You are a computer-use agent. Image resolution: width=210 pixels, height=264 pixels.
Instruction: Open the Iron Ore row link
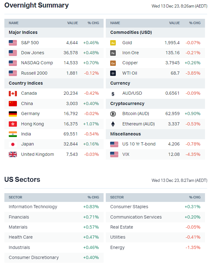tap(131, 53)
